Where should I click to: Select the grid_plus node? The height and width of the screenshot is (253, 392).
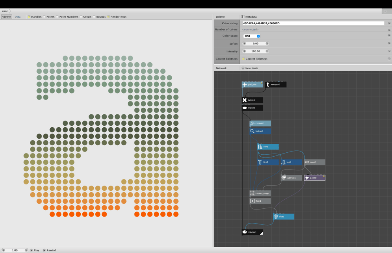tap(252, 85)
